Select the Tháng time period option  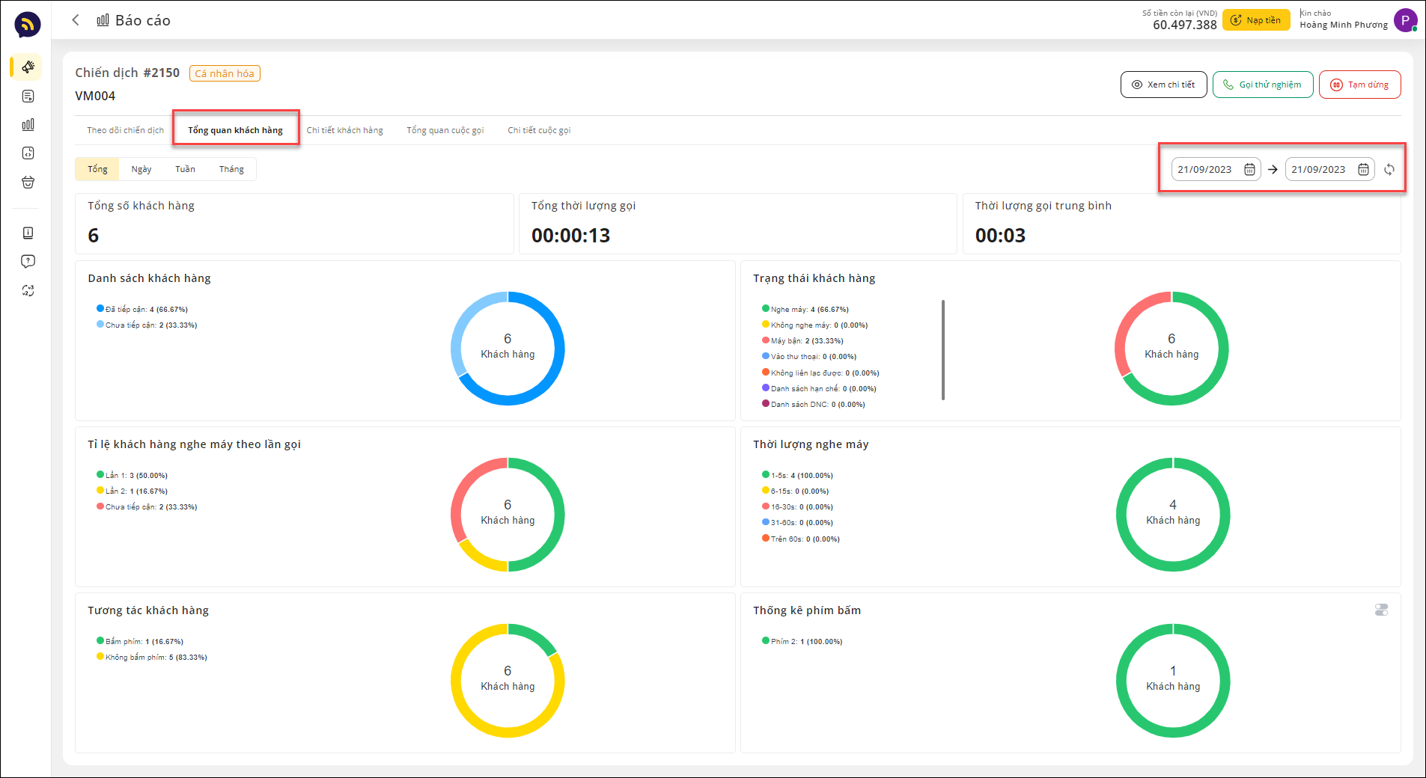click(x=231, y=169)
